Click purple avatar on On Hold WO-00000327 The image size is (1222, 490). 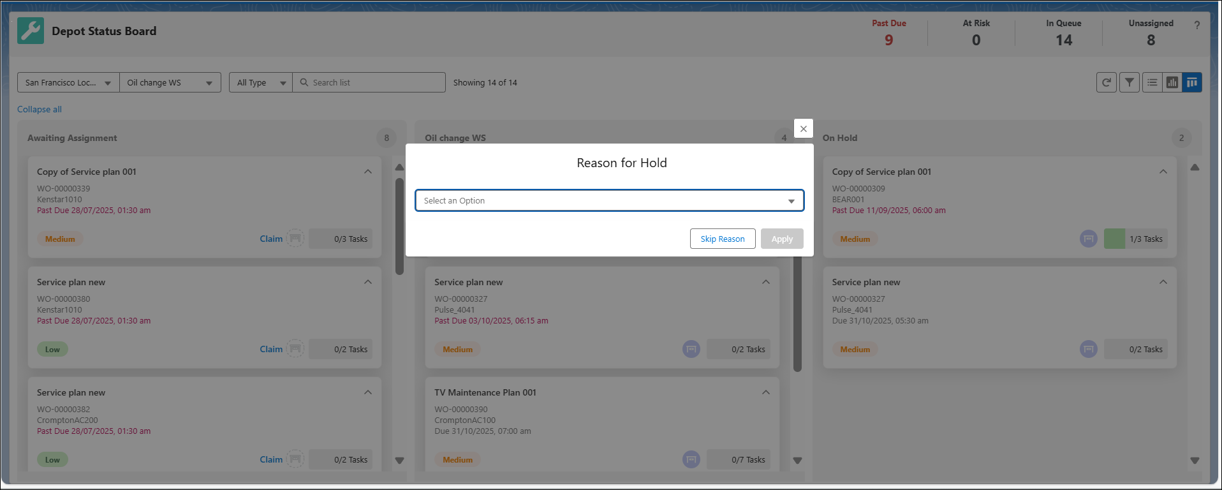(x=1089, y=349)
